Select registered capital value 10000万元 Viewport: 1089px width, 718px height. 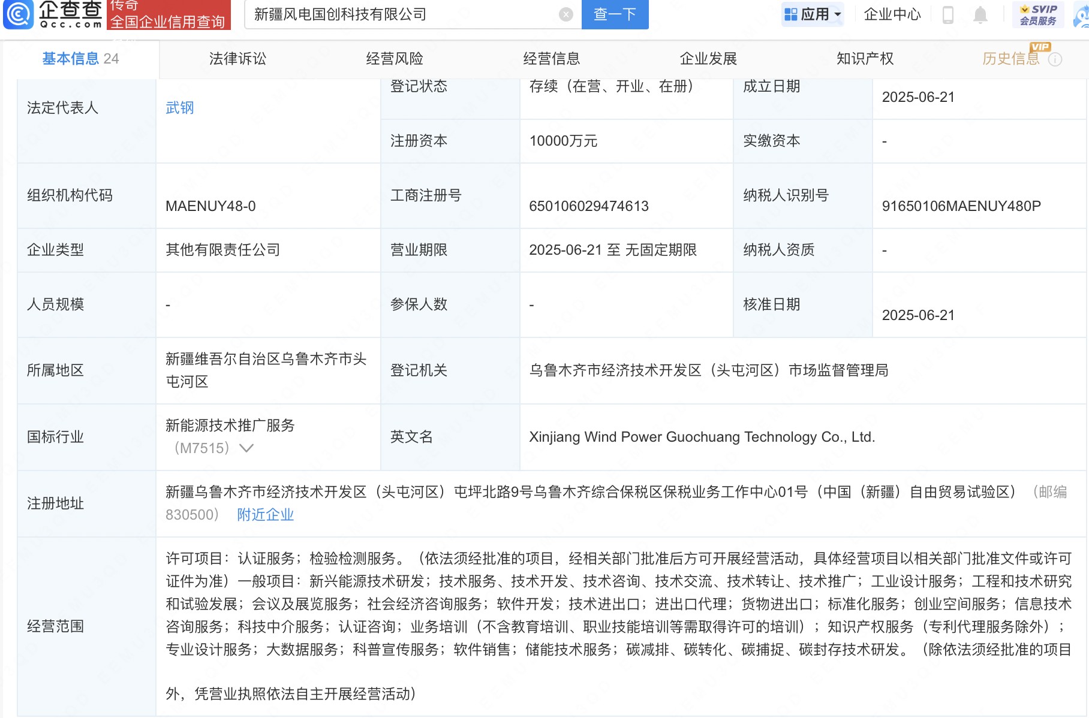pos(563,141)
